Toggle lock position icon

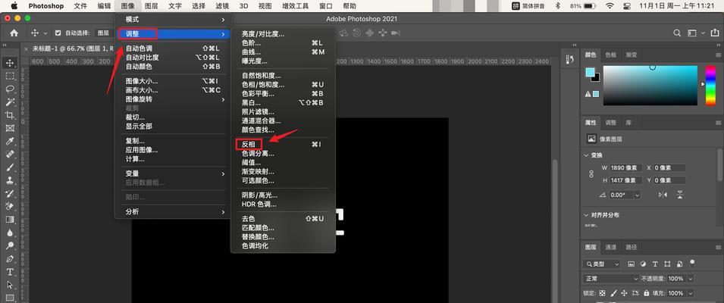[x=624, y=293]
